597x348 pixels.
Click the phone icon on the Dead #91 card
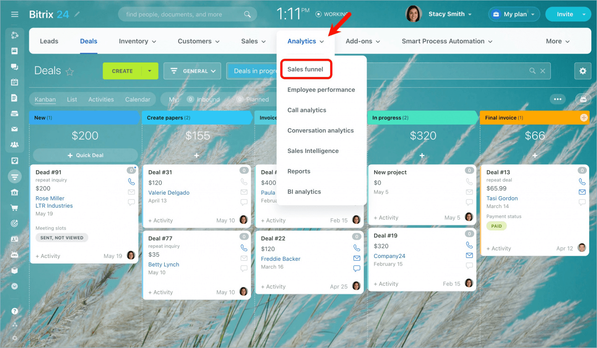132,181
